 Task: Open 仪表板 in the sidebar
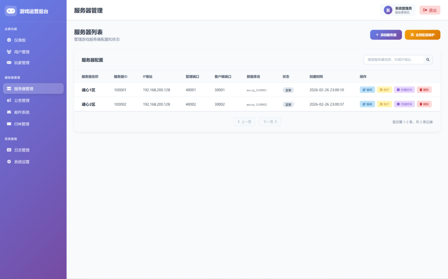point(20,40)
